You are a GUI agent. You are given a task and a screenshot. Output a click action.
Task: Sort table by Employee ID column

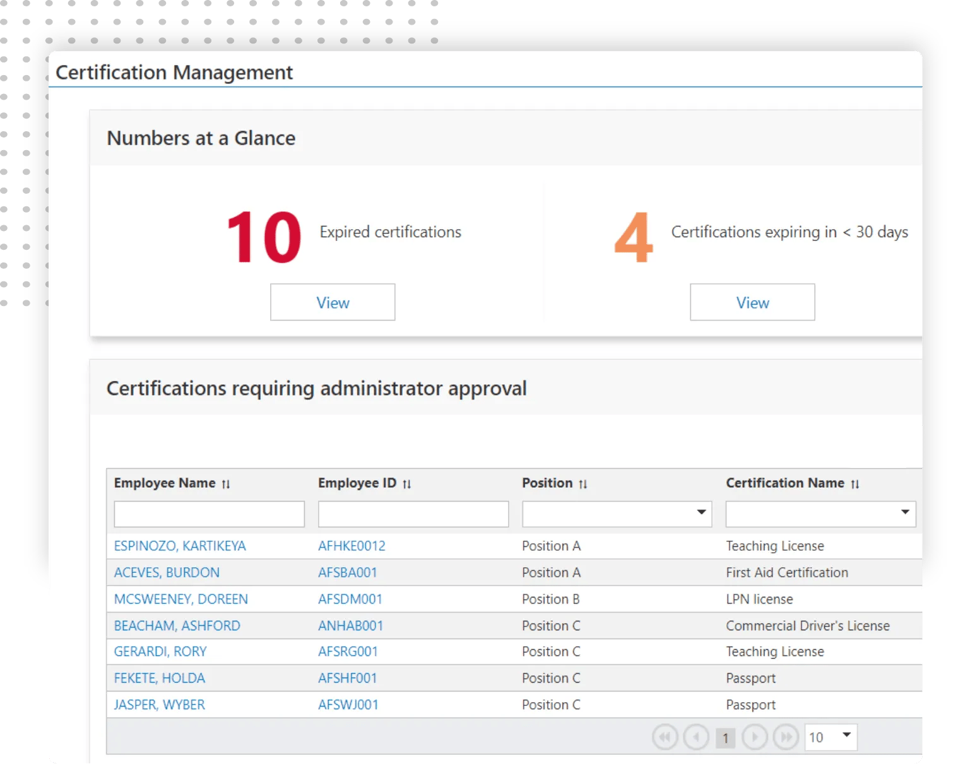click(406, 484)
